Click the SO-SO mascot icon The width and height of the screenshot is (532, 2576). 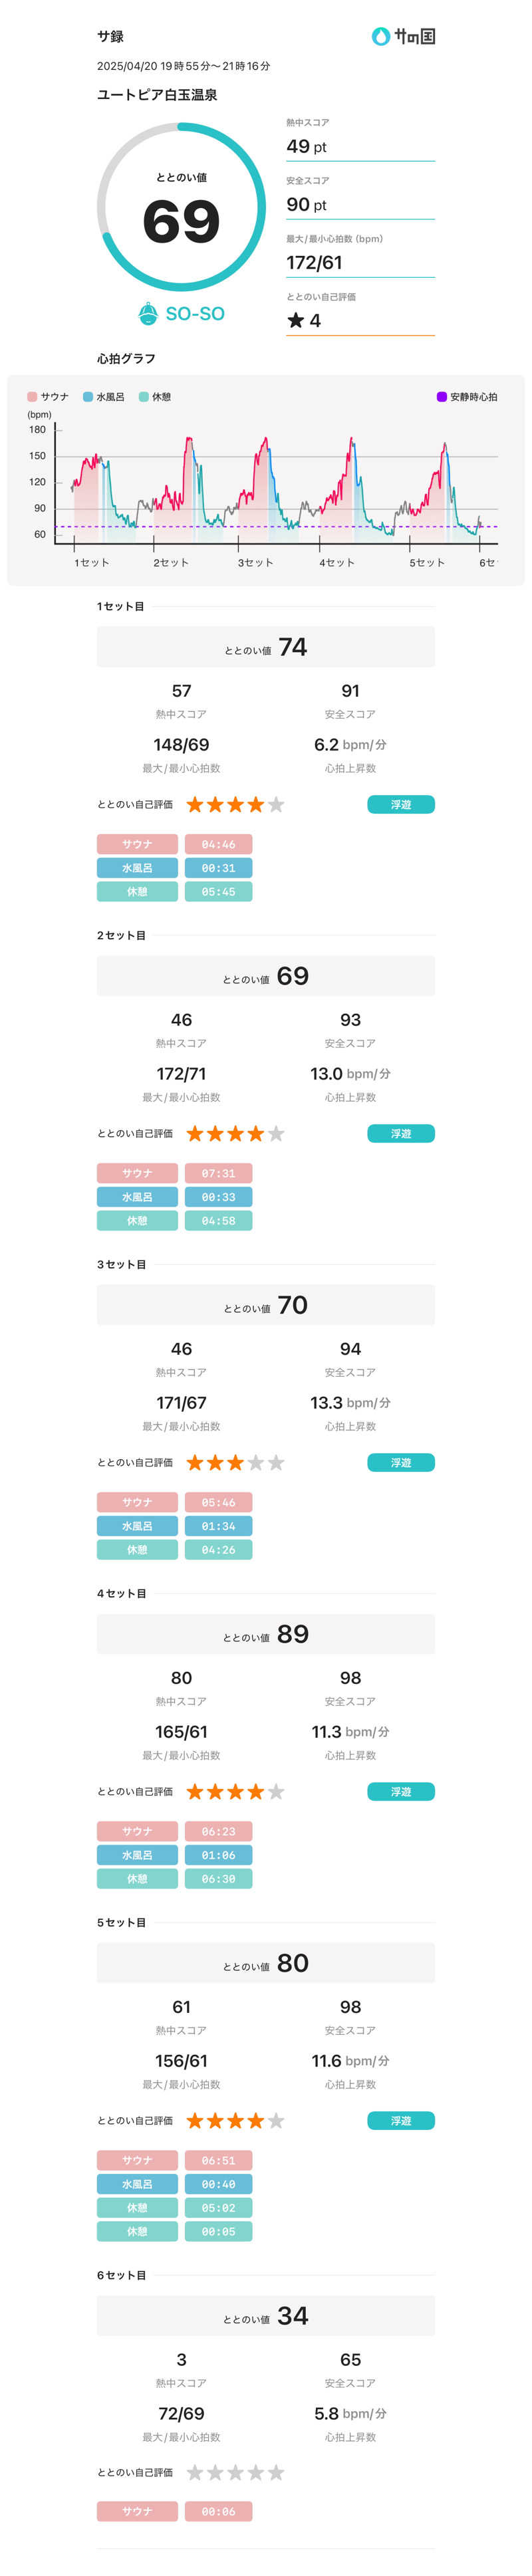point(148,314)
